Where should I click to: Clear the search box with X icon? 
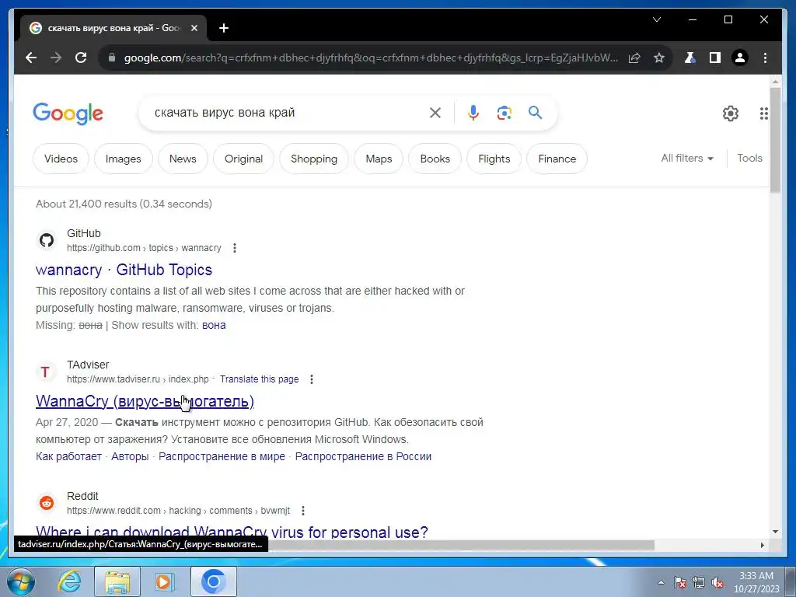click(x=435, y=113)
